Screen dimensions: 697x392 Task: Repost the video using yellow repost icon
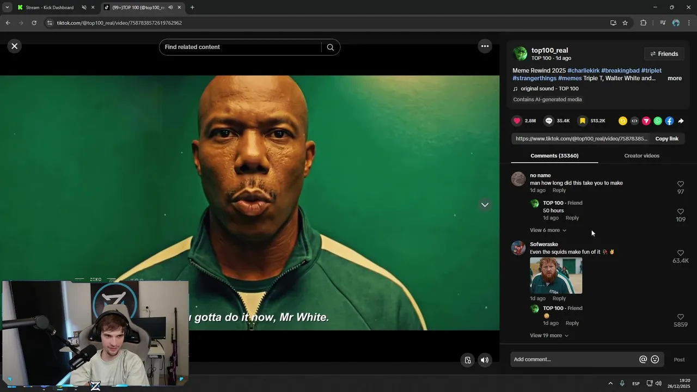(623, 121)
